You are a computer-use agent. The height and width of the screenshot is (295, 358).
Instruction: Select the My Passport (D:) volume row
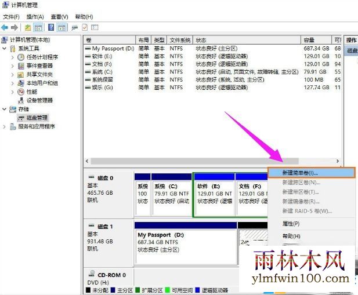click(x=212, y=49)
